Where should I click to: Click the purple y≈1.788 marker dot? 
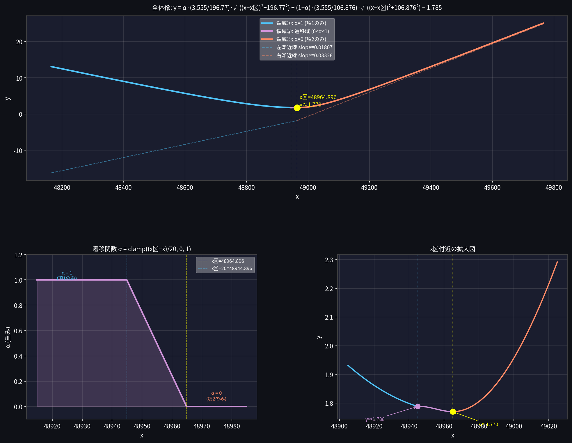click(x=418, y=406)
